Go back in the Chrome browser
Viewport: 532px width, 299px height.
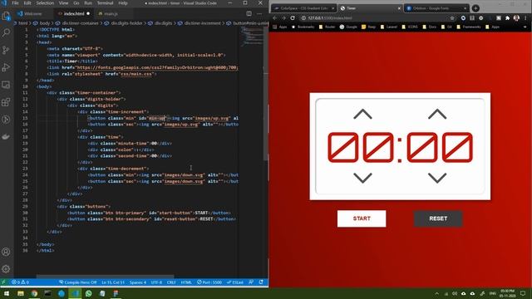[x=275, y=18]
